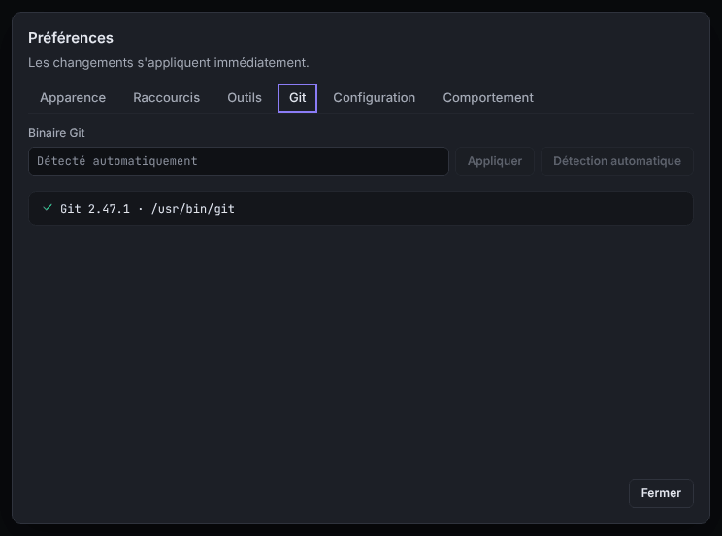Viewport: 722px width, 536px height.
Task: Click "Les changements s'appliquent immédiatement." text
Action: (169, 63)
